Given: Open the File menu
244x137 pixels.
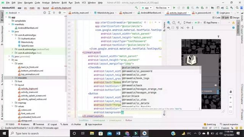Looking at the screenshot, I should (x=8, y=3).
